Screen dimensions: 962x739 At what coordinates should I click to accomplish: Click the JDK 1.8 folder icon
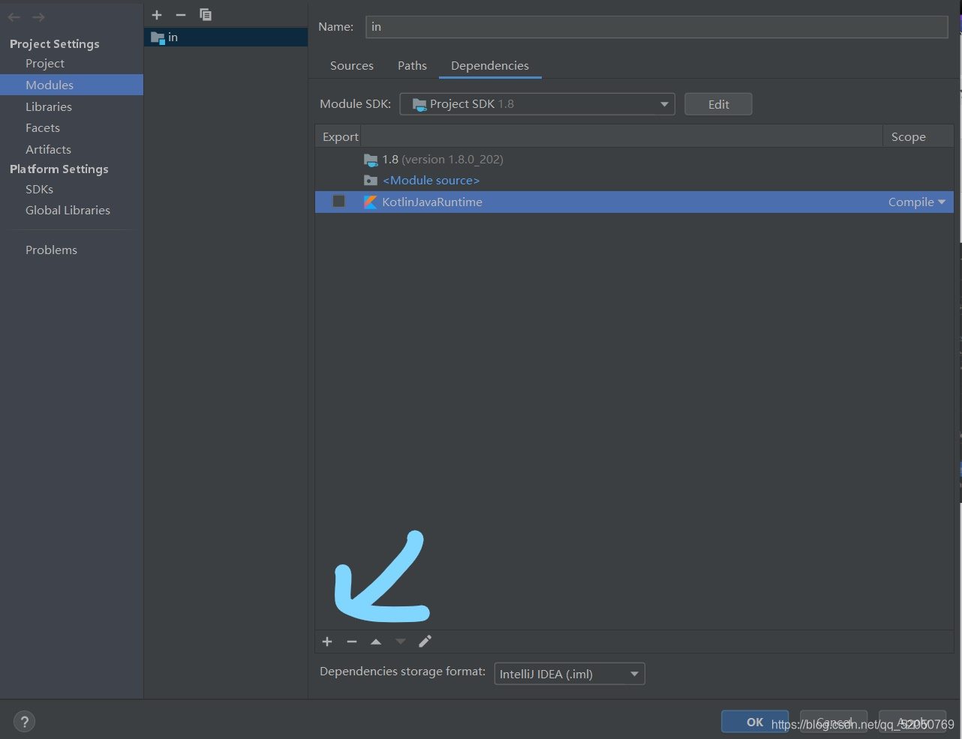[x=371, y=160]
